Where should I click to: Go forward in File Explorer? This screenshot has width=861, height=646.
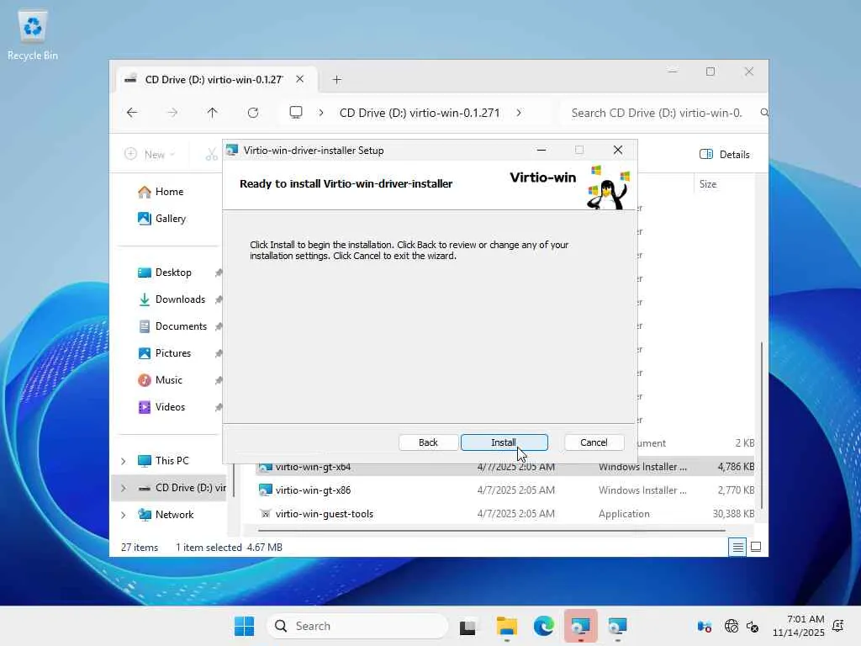(x=172, y=113)
